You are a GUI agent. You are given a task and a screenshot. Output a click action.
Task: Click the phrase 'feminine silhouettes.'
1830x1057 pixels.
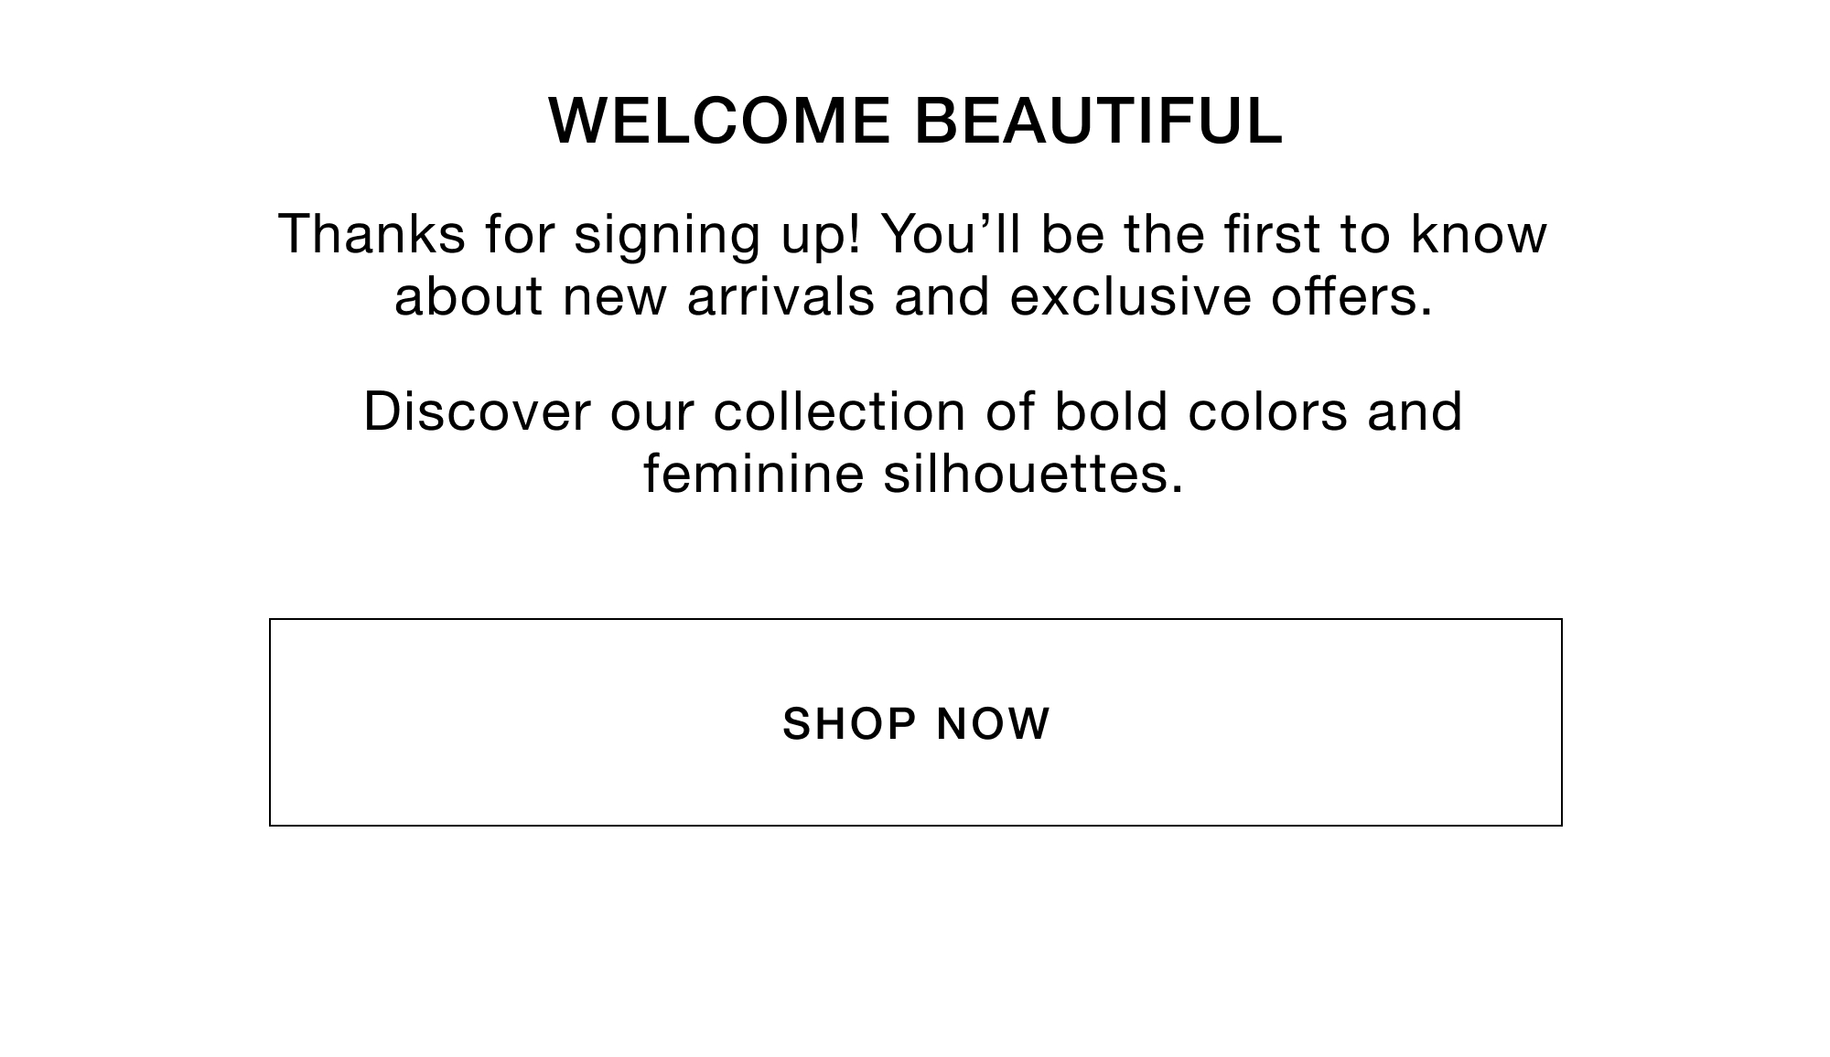click(914, 475)
